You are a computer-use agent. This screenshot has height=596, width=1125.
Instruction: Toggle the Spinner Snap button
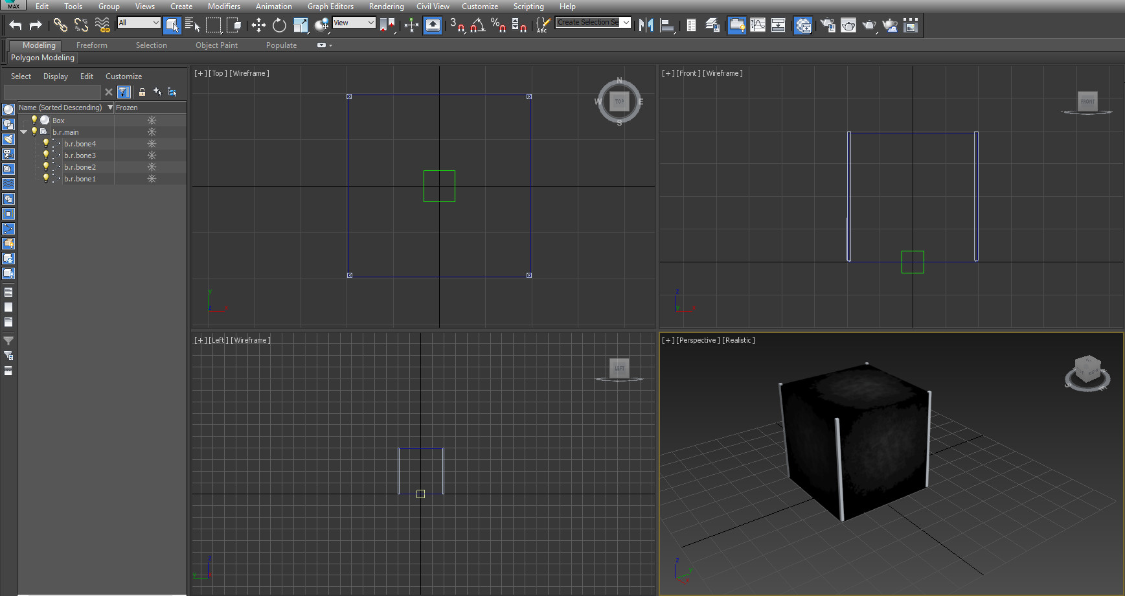(x=519, y=25)
